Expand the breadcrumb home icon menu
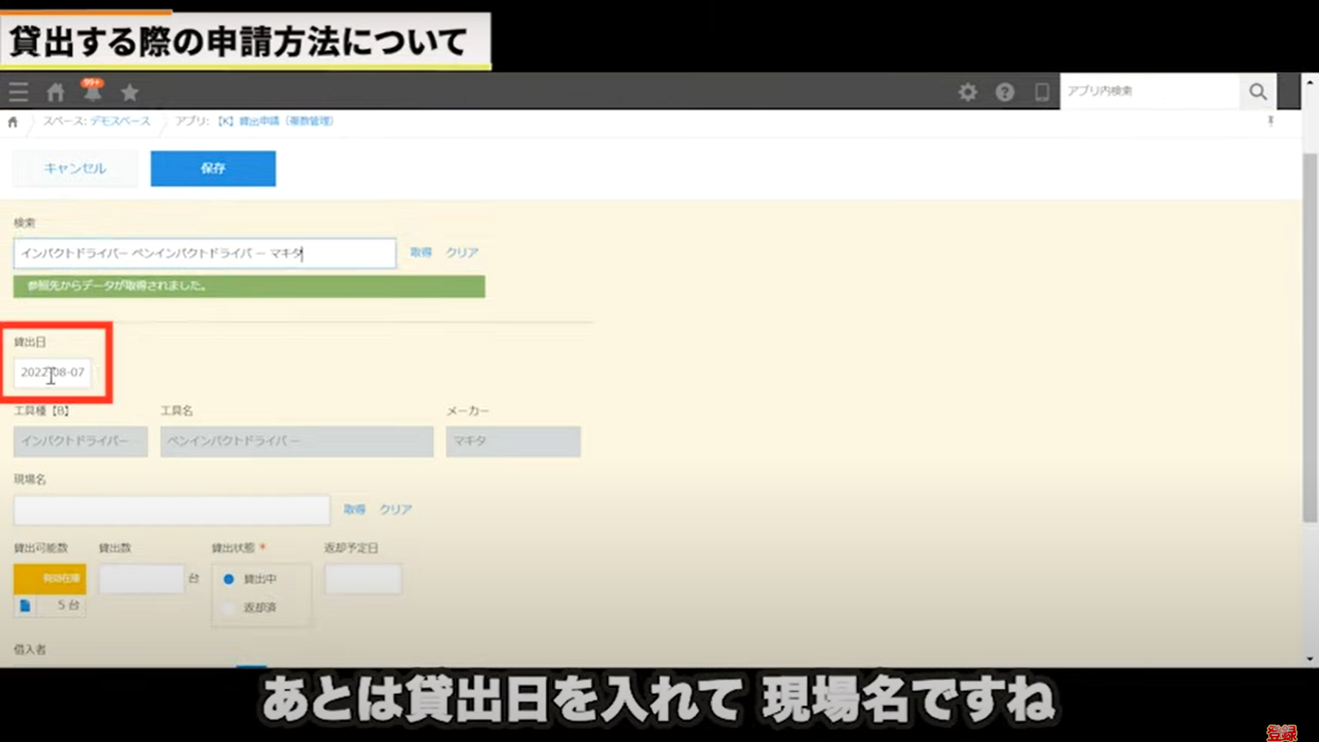Screen dimensions: 1319x742 [x=13, y=121]
